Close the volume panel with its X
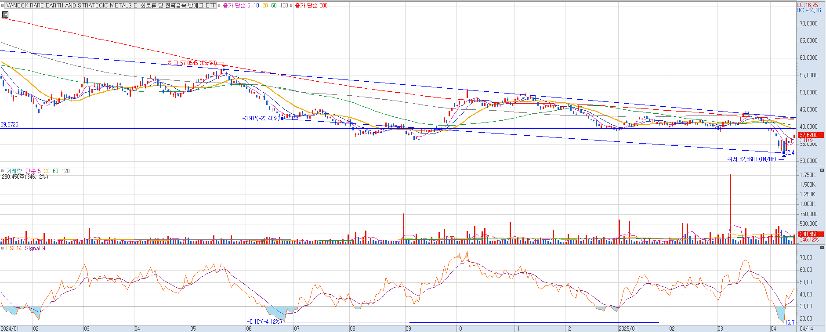 click(x=822, y=170)
